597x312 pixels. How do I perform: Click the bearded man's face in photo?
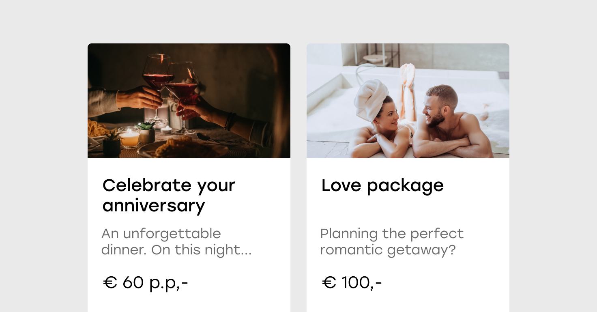436,108
